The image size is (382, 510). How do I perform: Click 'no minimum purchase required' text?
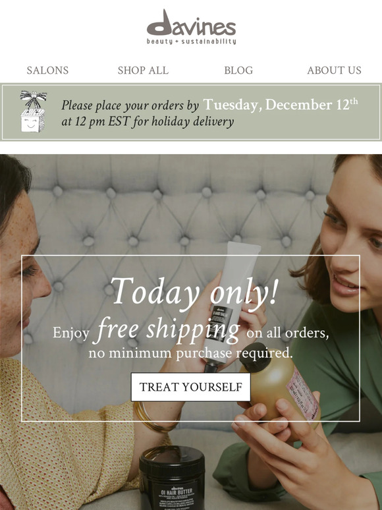[x=191, y=353]
